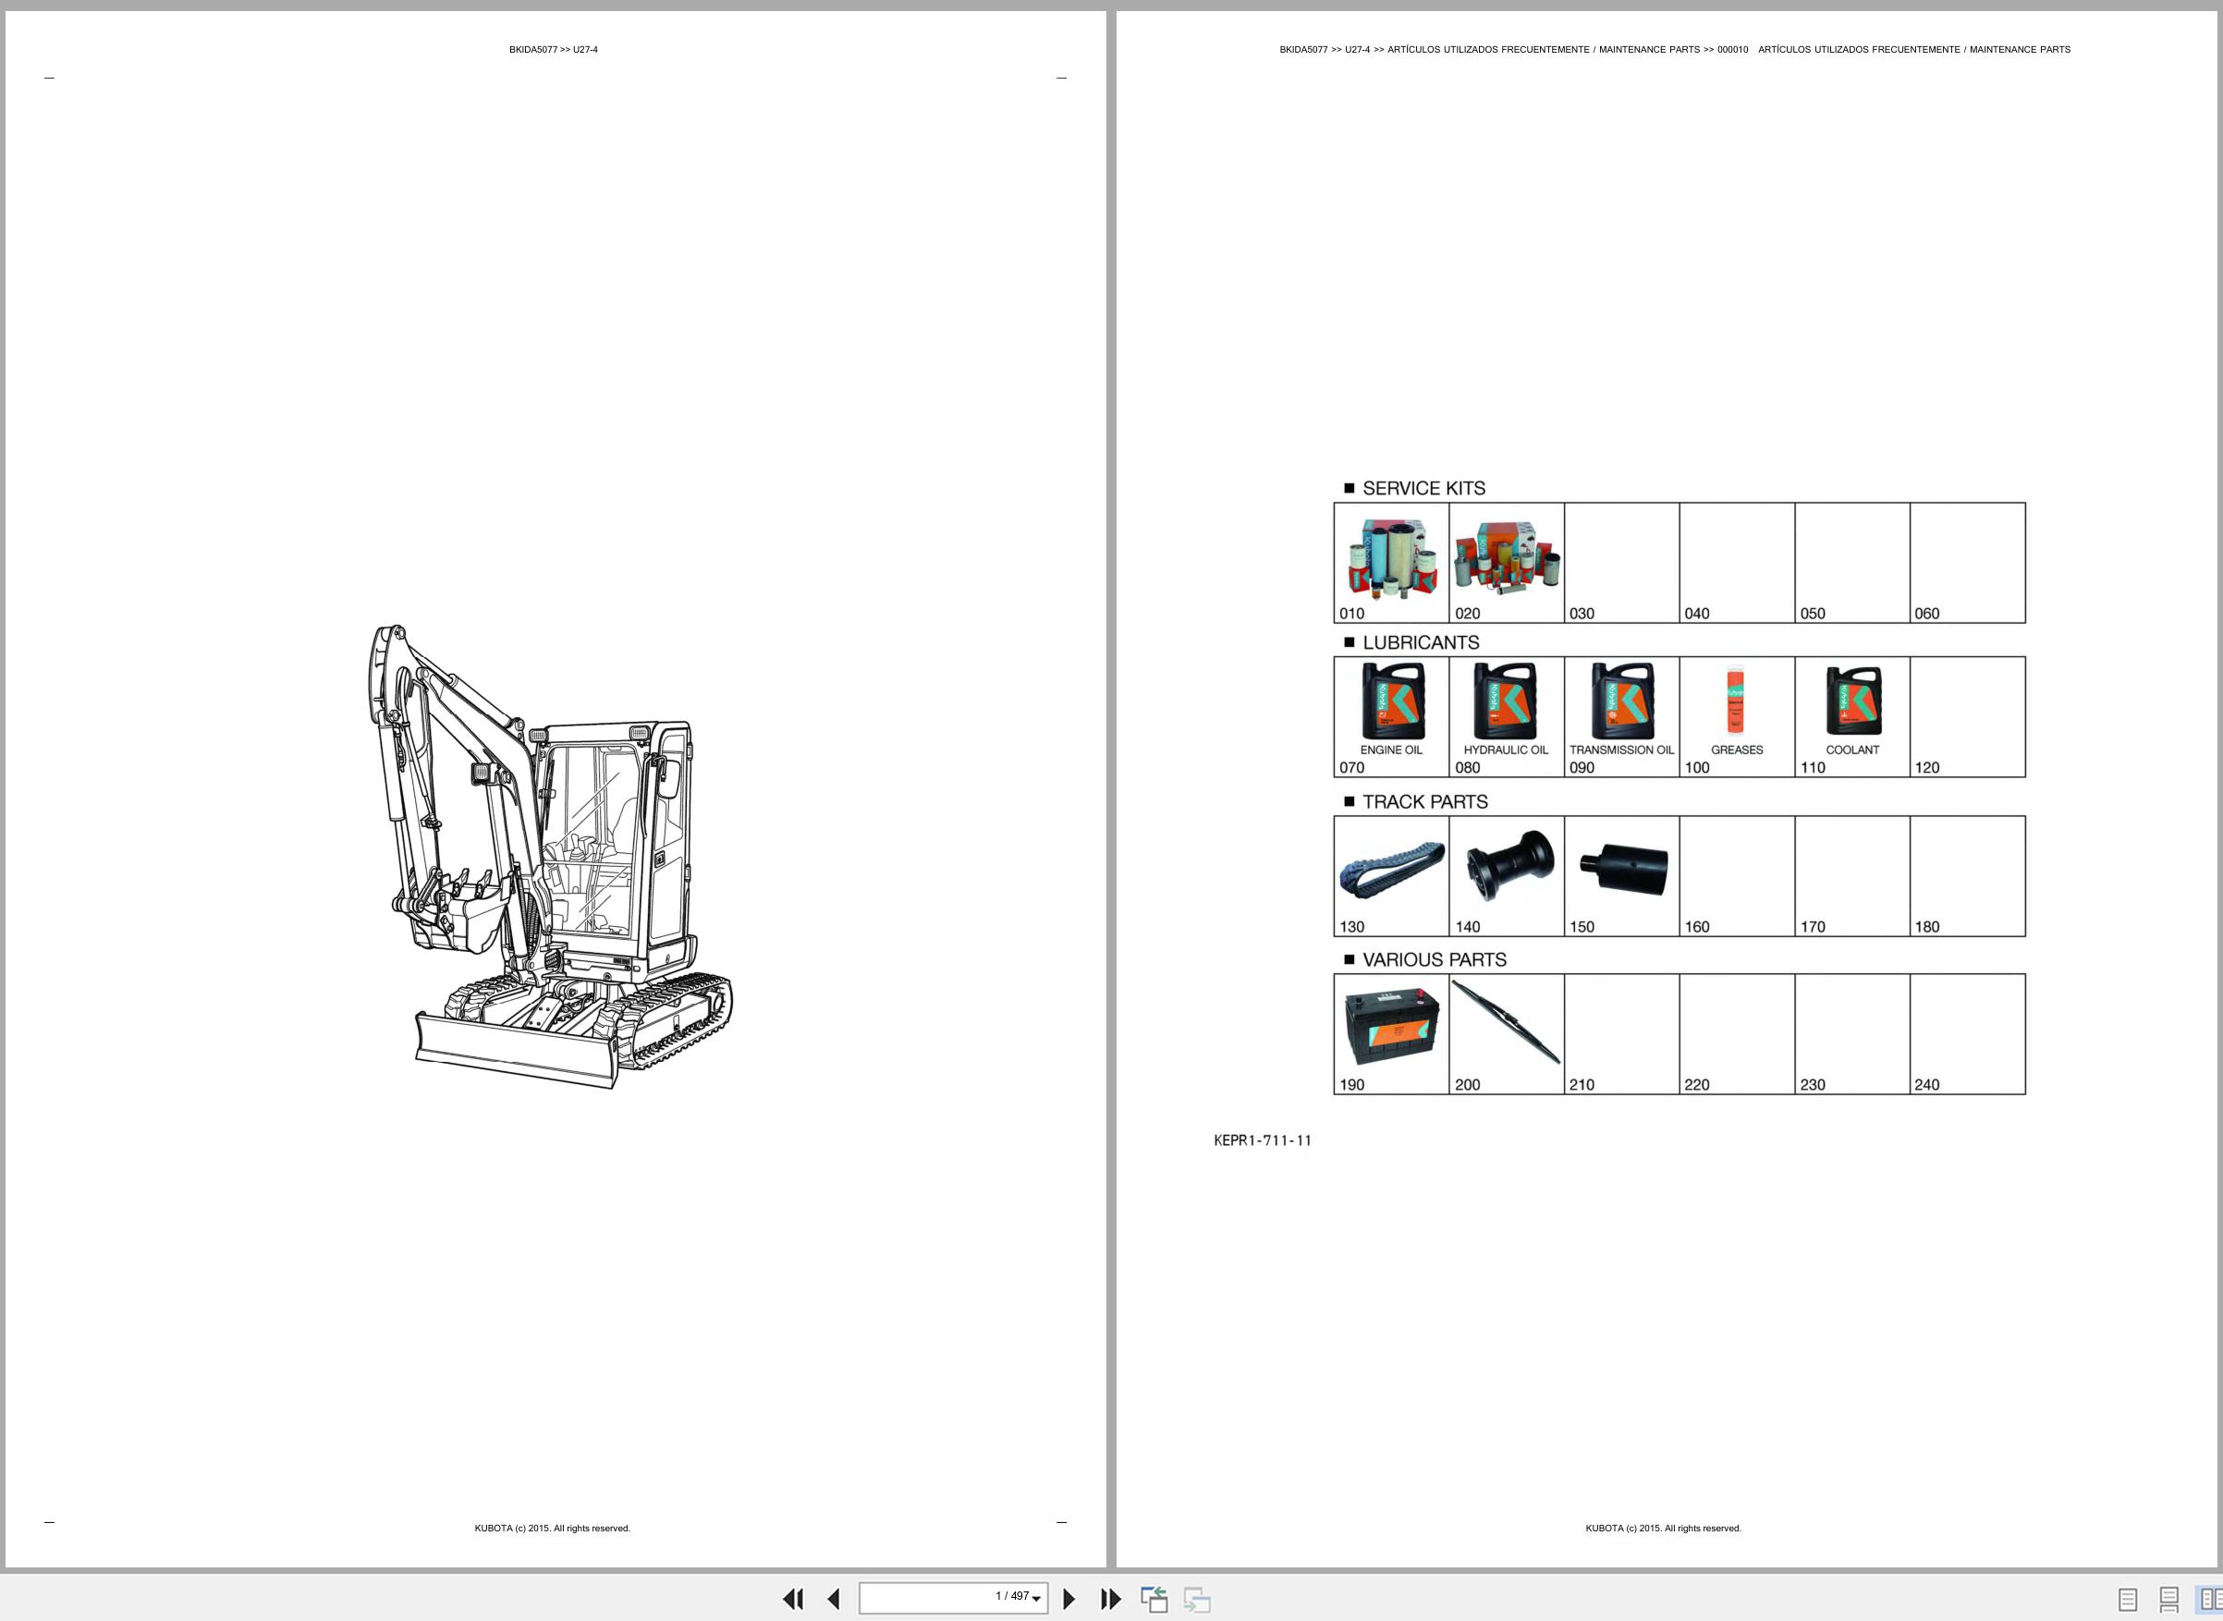Click the Kubota copyright footer on right page

click(1664, 1528)
